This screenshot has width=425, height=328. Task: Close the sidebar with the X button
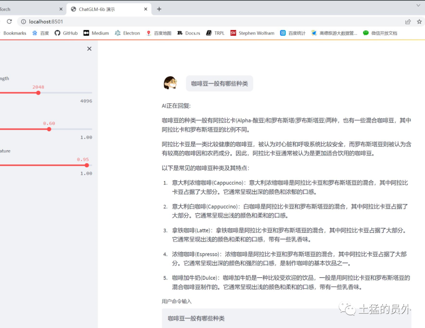89,49
